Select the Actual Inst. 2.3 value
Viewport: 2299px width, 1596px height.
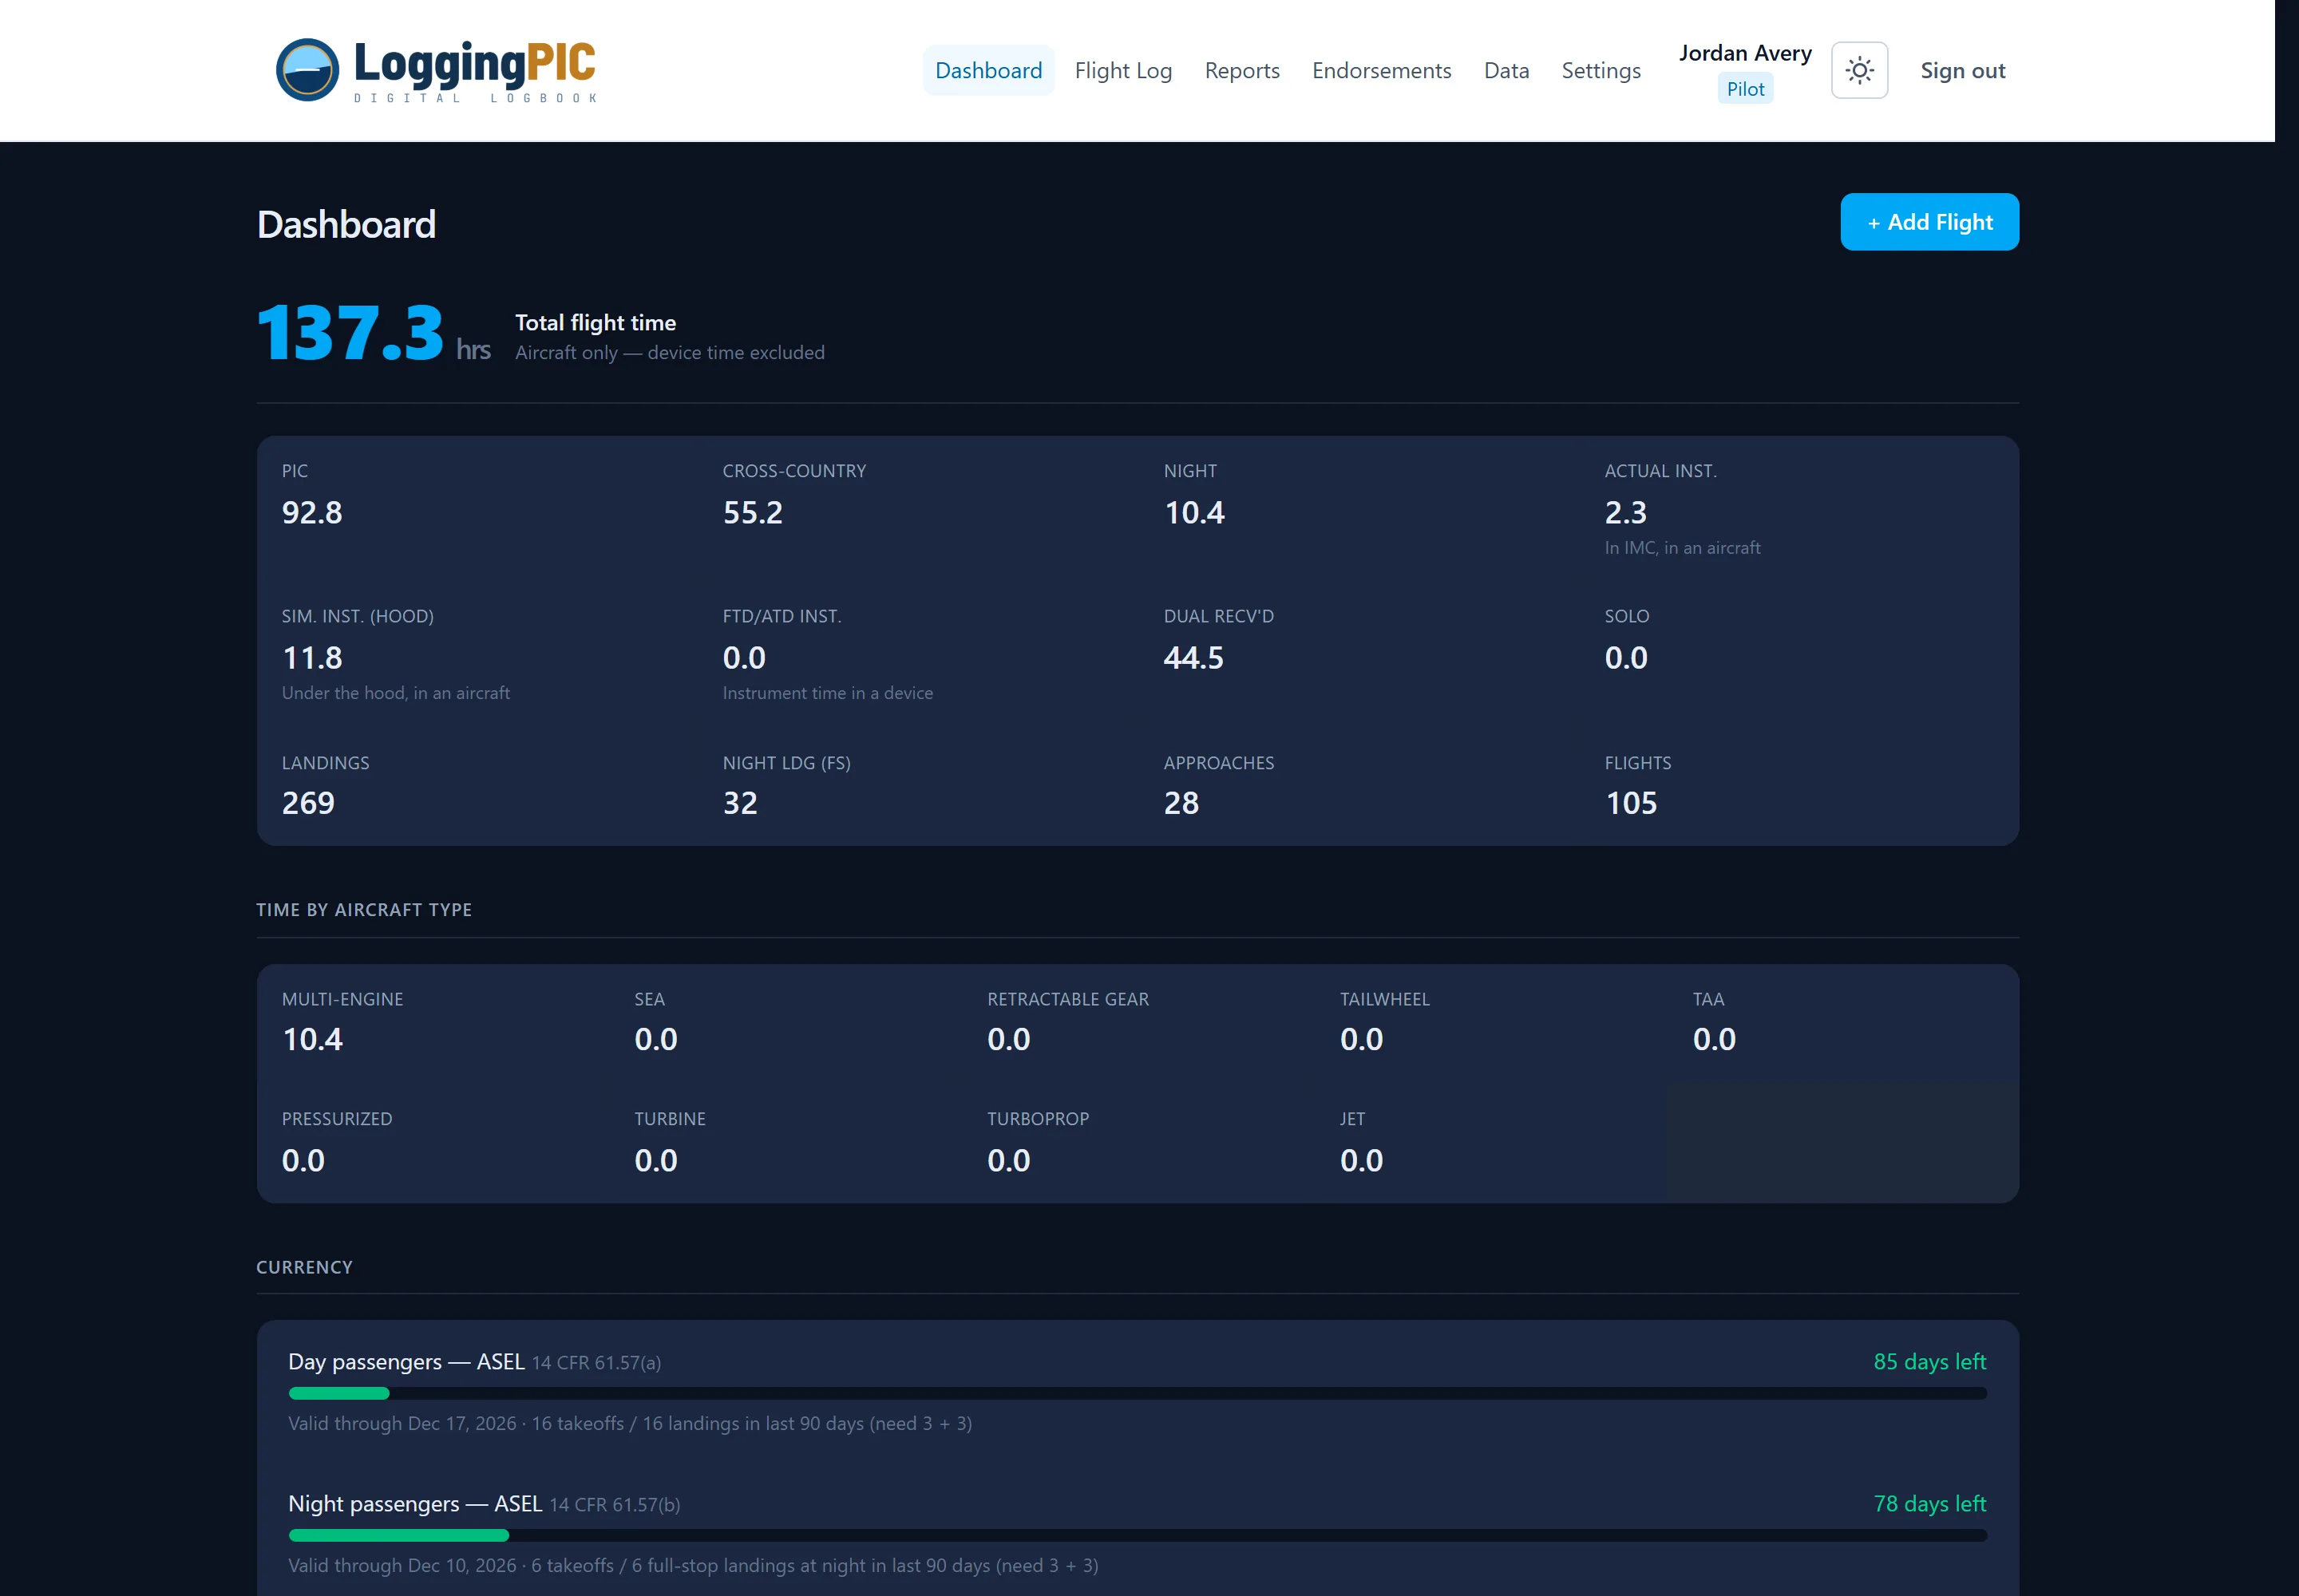tap(1624, 513)
